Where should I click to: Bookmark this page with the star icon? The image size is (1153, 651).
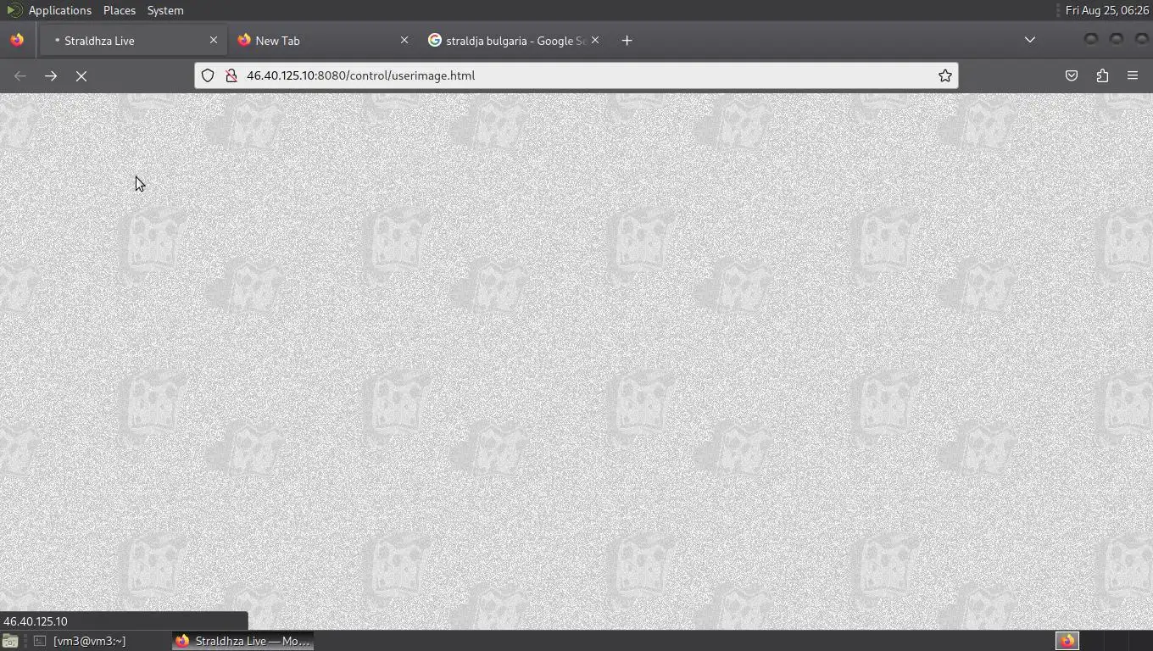tap(944, 75)
